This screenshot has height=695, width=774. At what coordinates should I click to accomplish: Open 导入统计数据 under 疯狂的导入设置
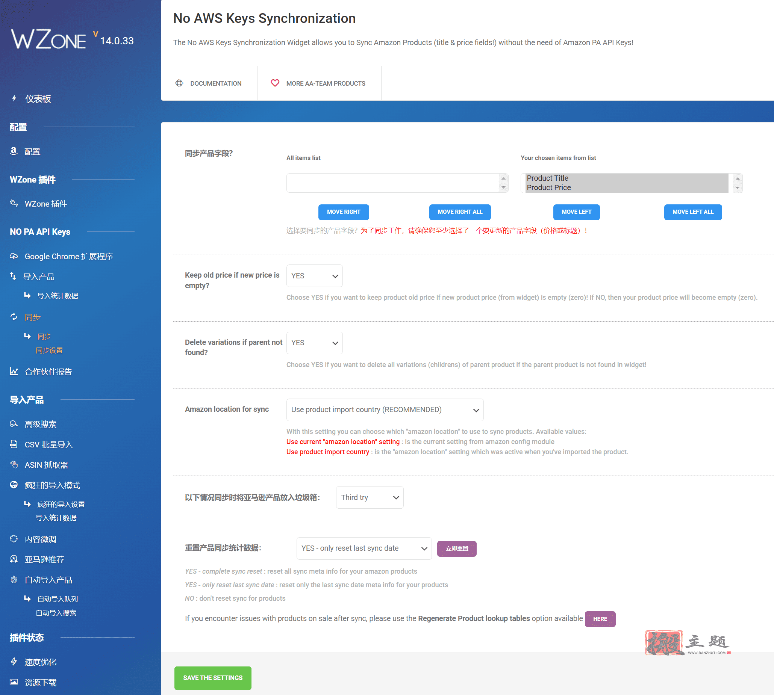[x=56, y=518]
